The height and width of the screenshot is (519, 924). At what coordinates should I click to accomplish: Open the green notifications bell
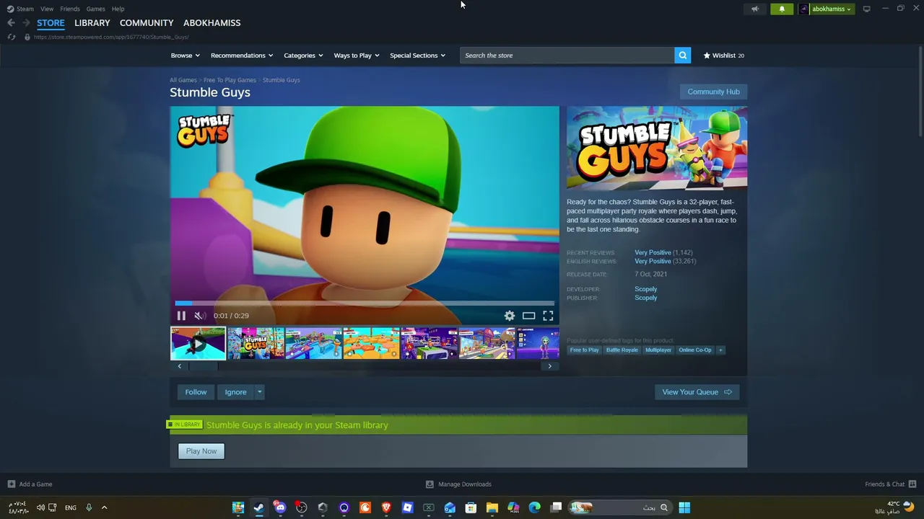click(782, 9)
